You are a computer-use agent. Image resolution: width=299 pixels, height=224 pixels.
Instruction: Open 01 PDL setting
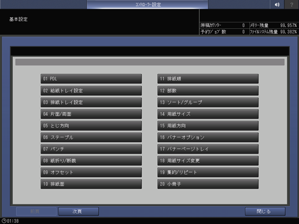91,79
